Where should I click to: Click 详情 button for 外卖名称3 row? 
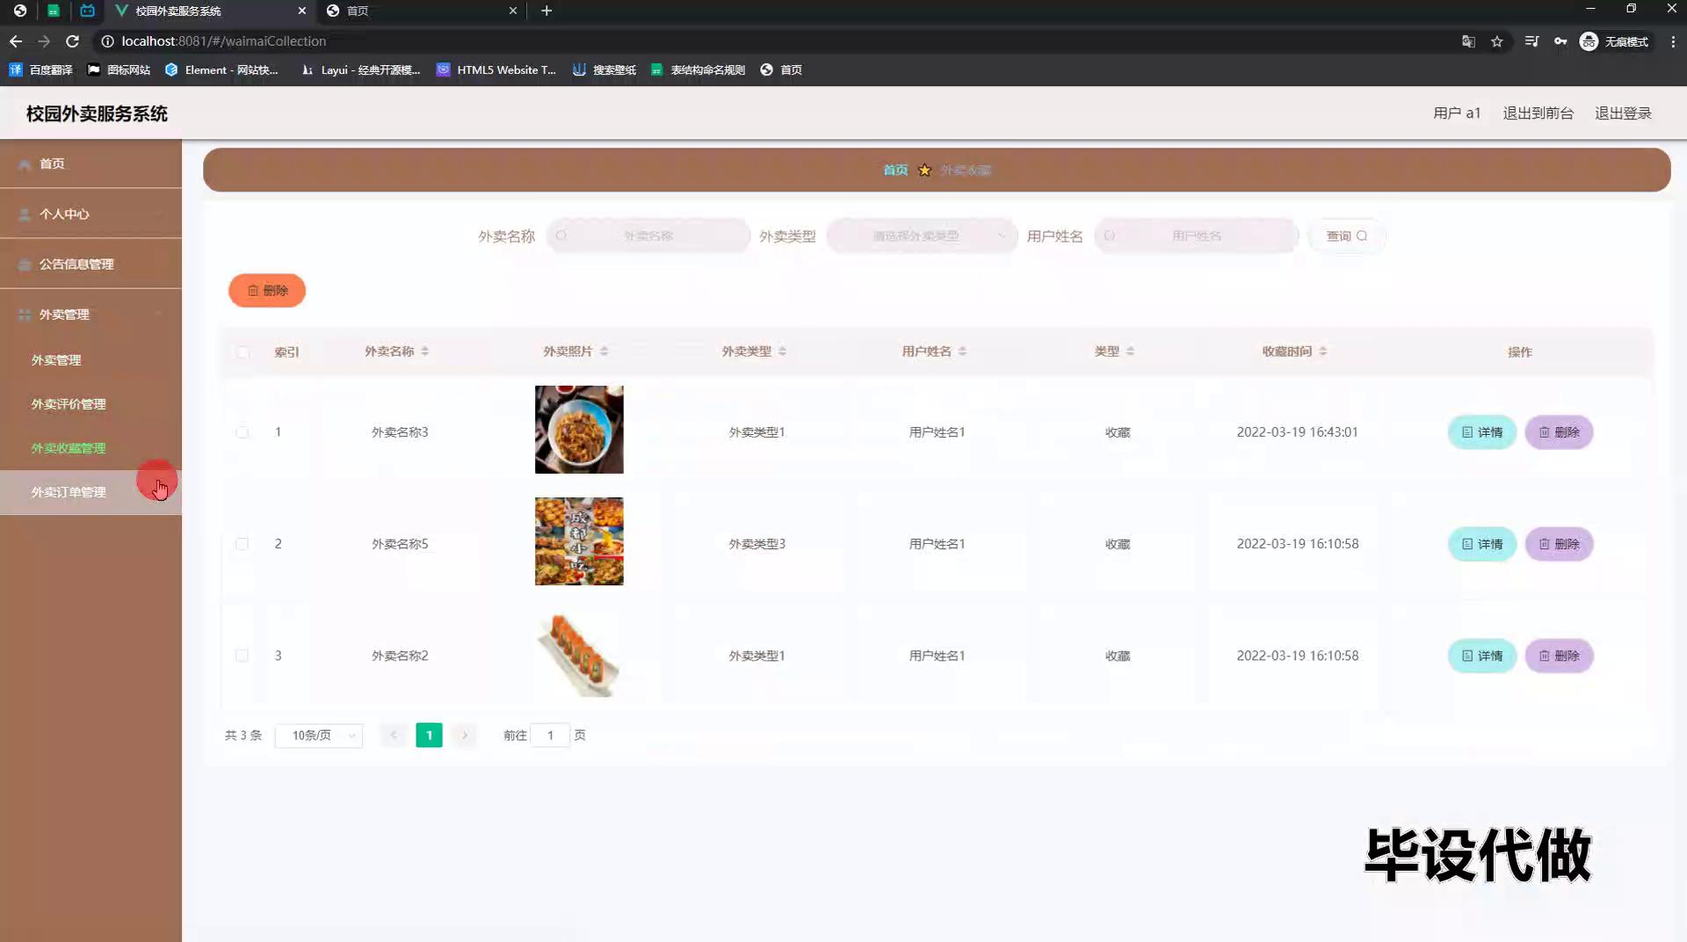(x=1481, y=432)
